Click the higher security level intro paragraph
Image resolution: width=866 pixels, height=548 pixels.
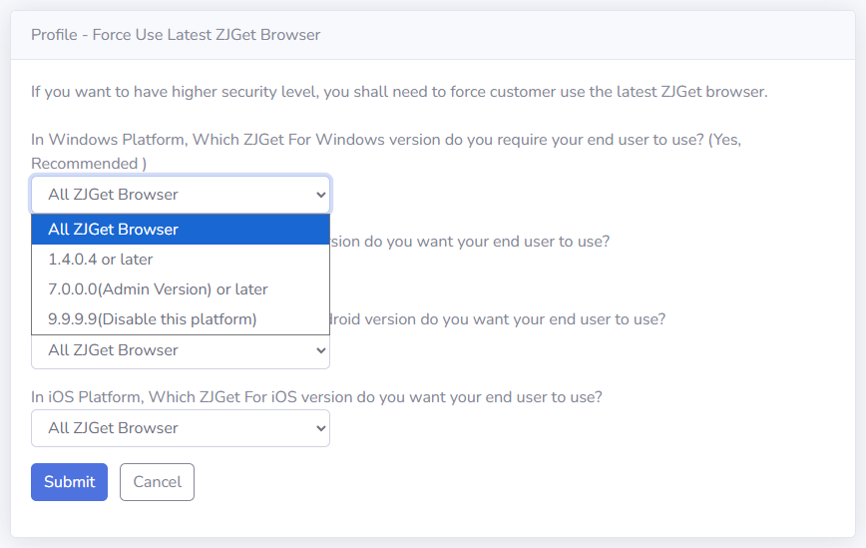coord(399,92)
